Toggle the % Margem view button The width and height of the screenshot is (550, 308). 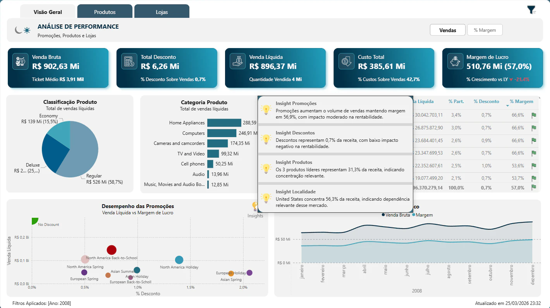(x=485, y=30)
